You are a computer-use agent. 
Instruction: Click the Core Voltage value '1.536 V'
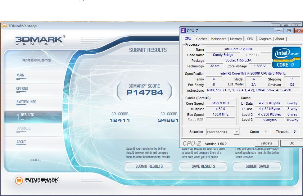point(260,66)
